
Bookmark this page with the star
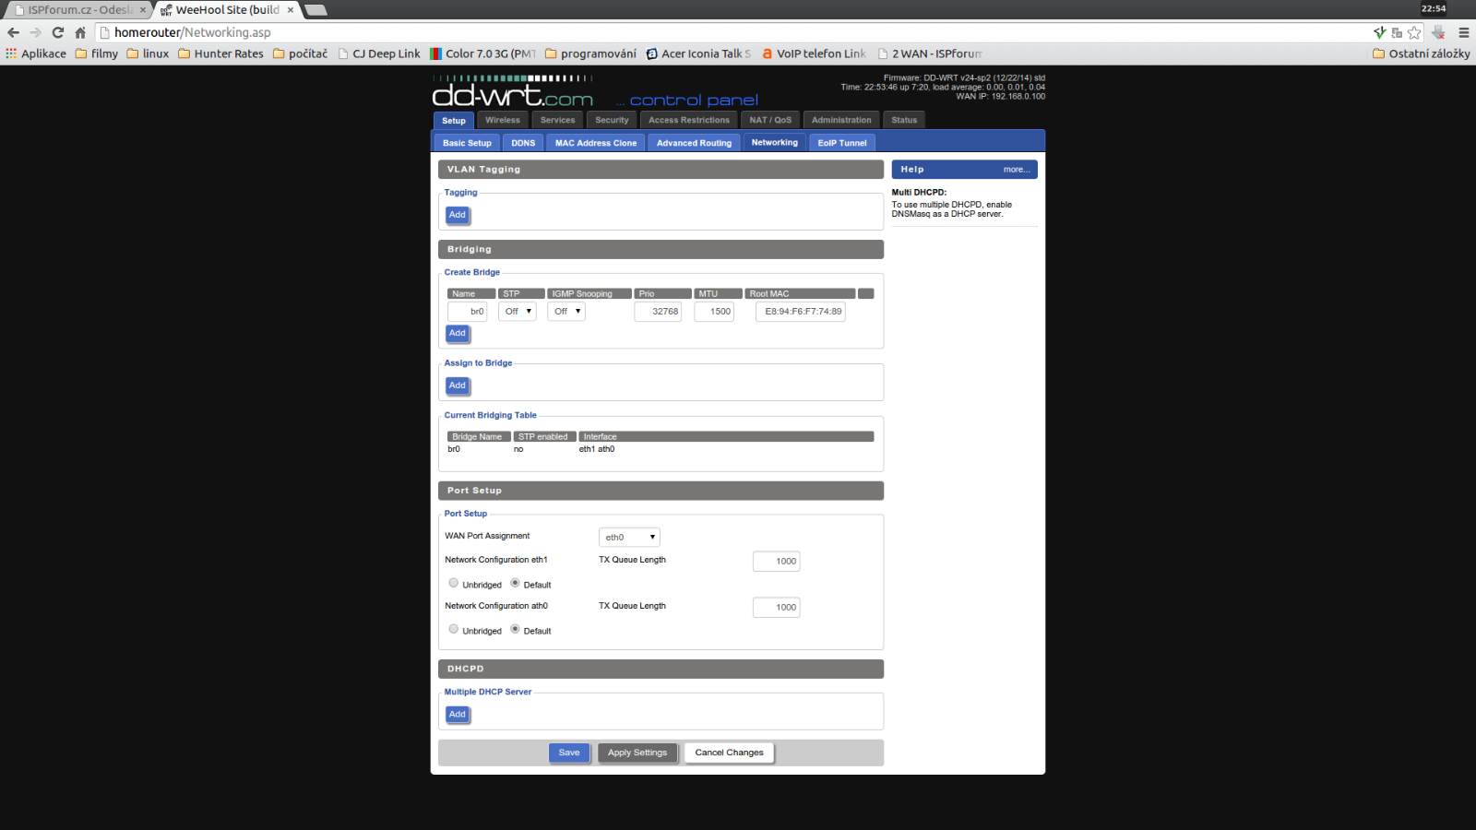click(x=1414, y=32)
